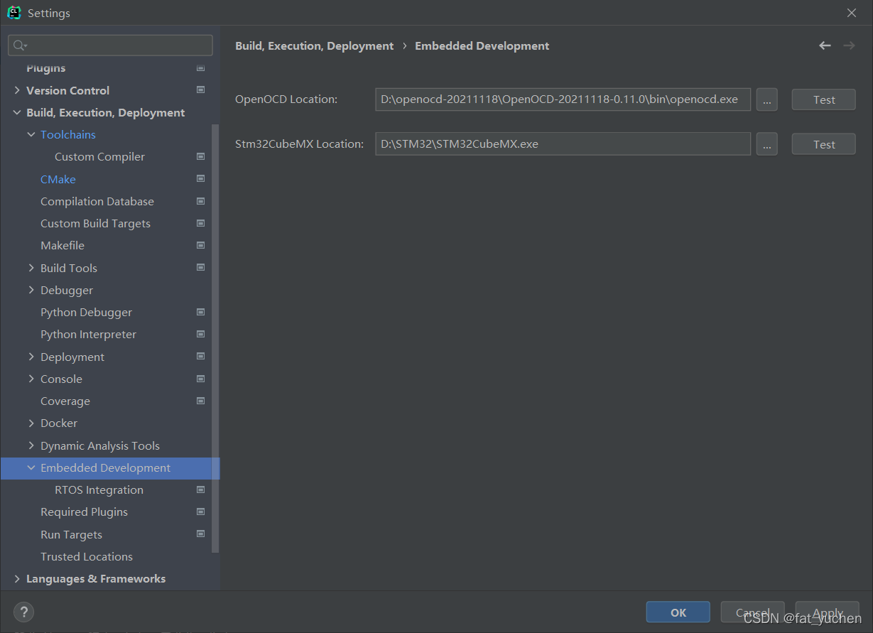The image size is (873, 633).
Task: Click the project-scope icon beside Custom Compiler
Action: coord(200,156)
